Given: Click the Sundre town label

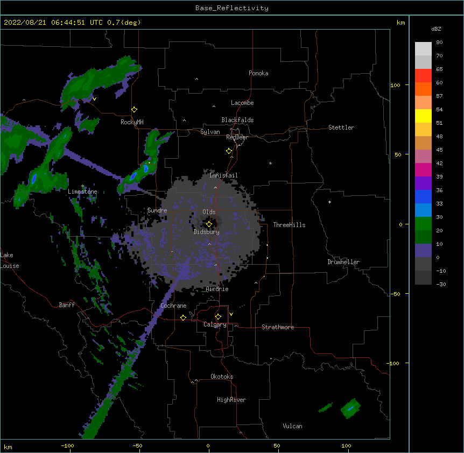Looking at the screenshot, I should coord(157,210).
